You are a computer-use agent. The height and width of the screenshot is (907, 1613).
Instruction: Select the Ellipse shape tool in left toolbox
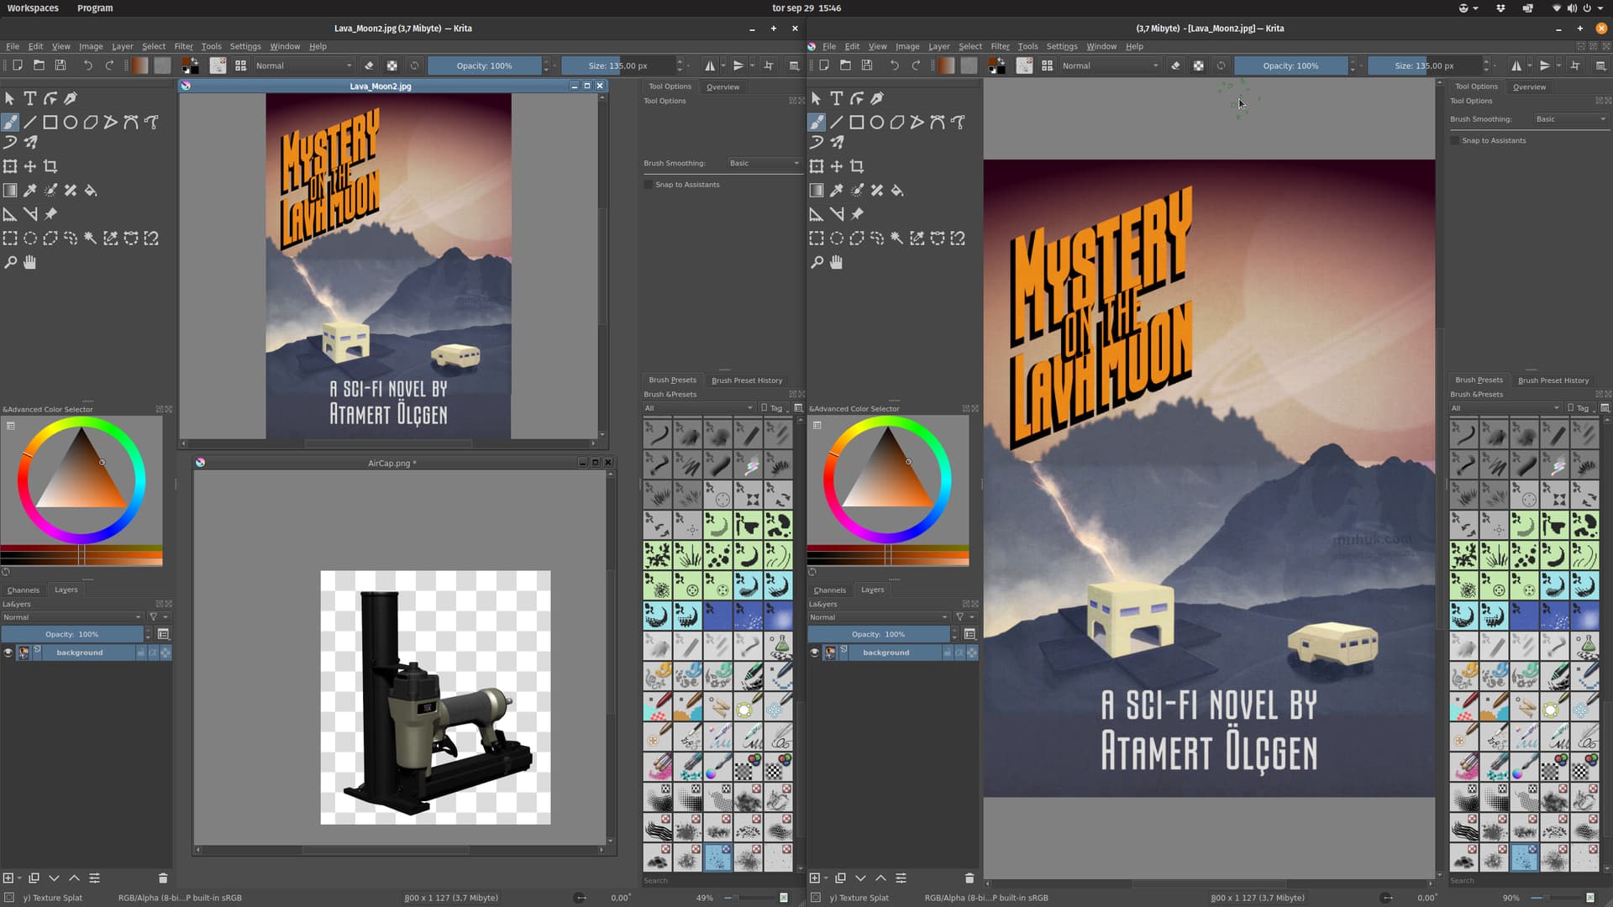coord(71,123)
